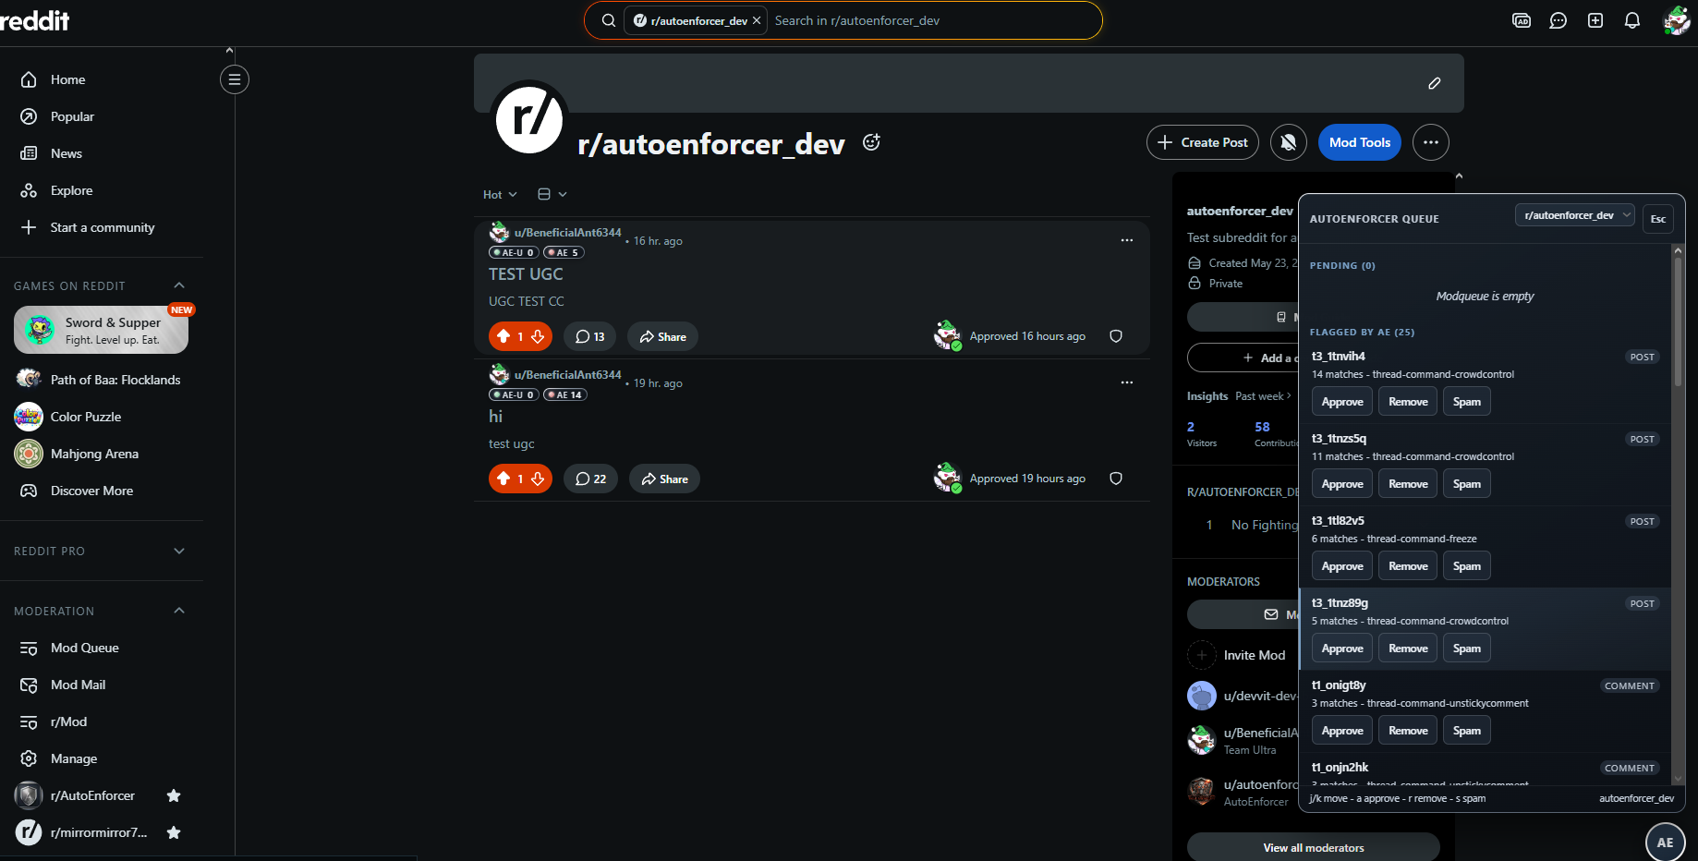This screenshot has width=1698, height=861.
Task: Click mod shield on TEST UGC post
Action: pos(1116,336)
